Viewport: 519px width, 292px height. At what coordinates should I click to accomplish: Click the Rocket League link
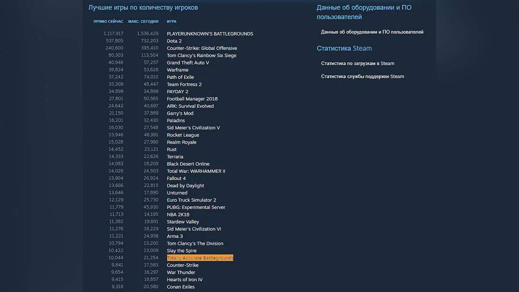[x=183, y=135]
